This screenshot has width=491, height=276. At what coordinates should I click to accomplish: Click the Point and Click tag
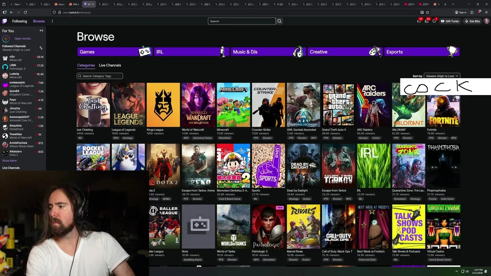pos(367,260)
